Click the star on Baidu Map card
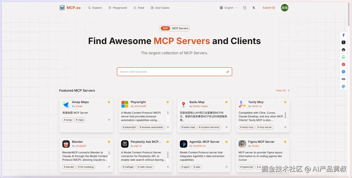 [x=226, y=102]
